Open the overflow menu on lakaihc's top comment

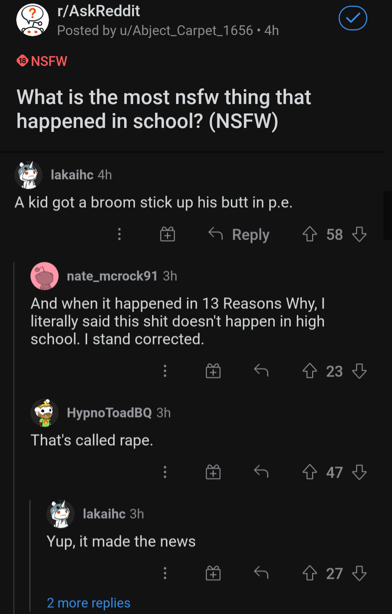[x=120, y=234]
